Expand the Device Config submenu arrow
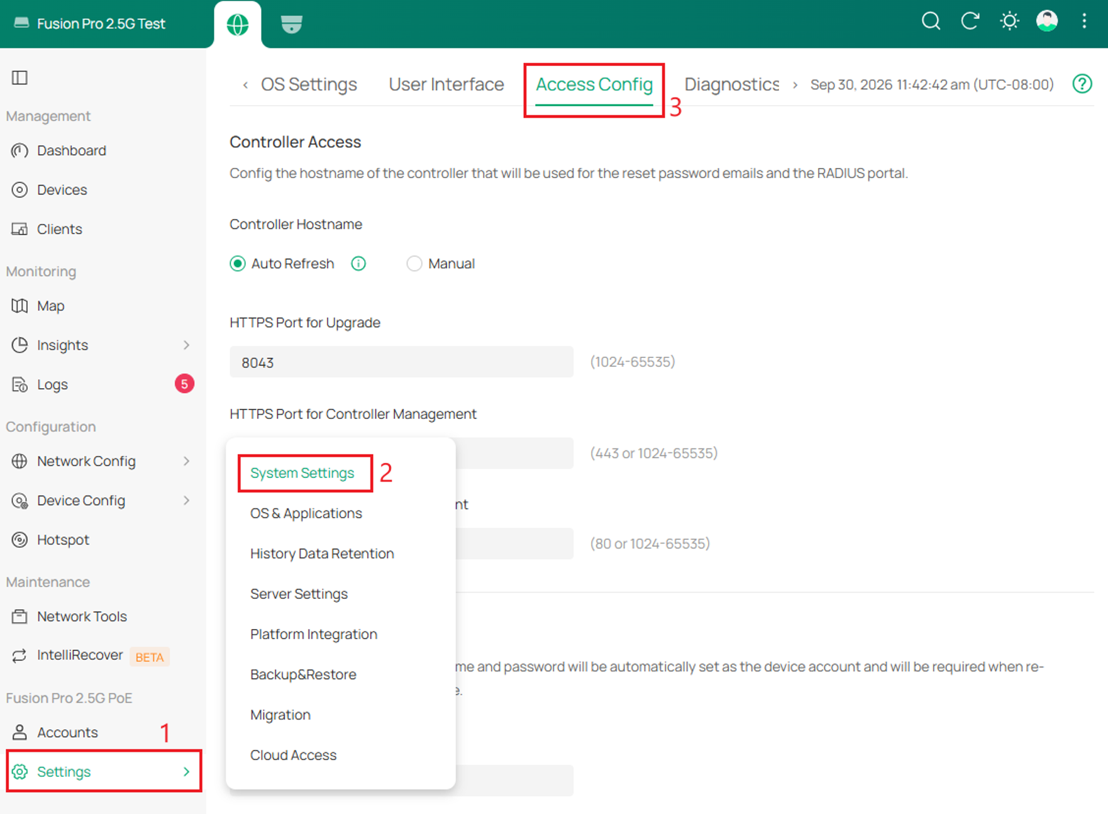Image resolution: width=1108 pixels, height=814 pixels. pyautogui.click(x=186, y=501)
